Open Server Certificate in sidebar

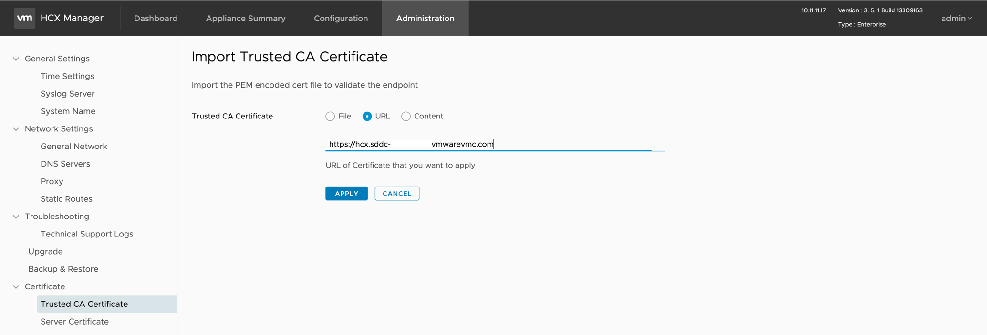click(x=74, y=322)
